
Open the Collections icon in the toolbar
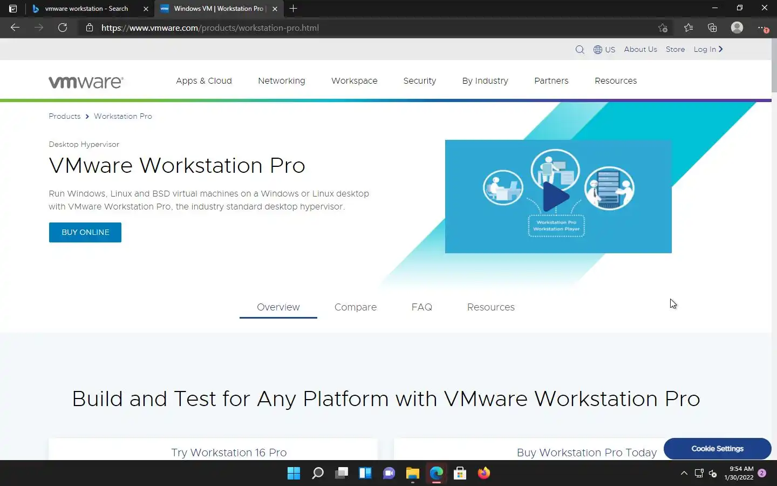coord(712,28)
